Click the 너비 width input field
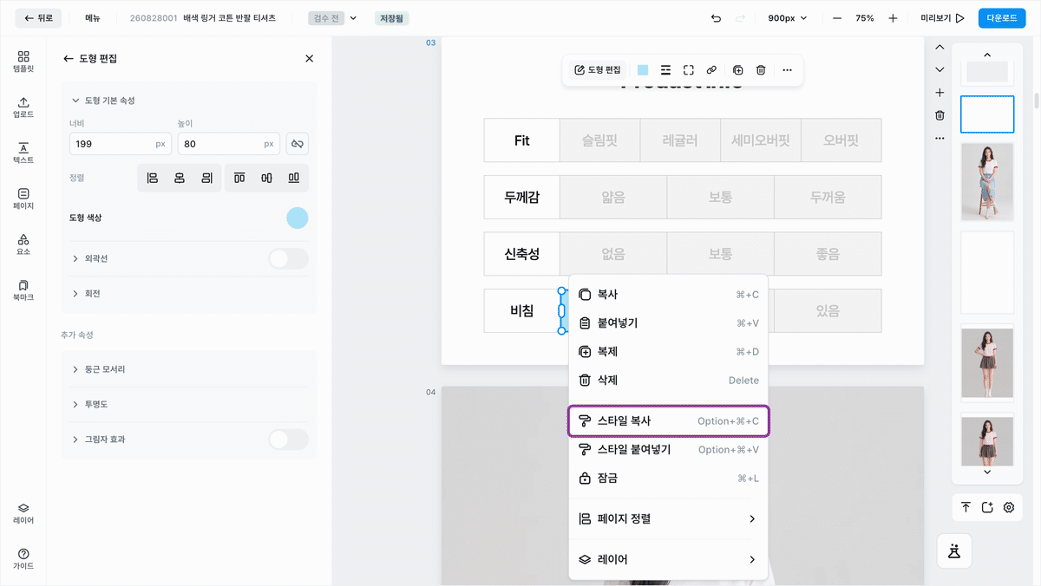Screen dimensions: 1041x586 click(120, 143)
